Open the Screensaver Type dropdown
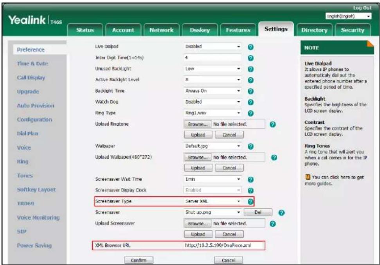 click(212, 201)
